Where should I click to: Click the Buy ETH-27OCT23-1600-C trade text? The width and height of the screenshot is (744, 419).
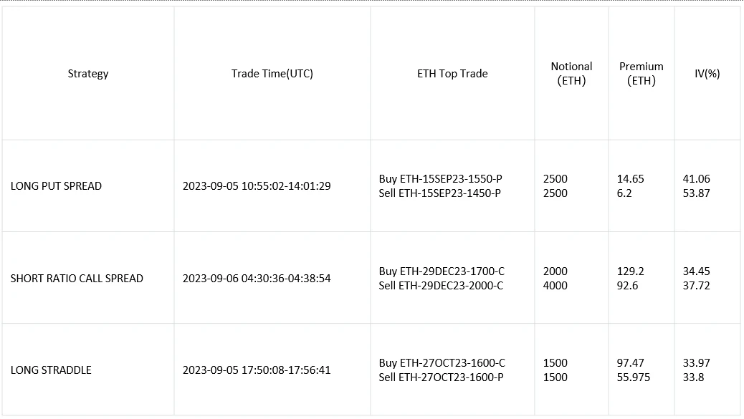point(442,363)
